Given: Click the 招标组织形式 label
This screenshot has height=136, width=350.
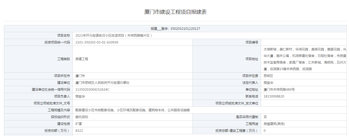Looking at the screenshot, I should [x=60, y=117].
